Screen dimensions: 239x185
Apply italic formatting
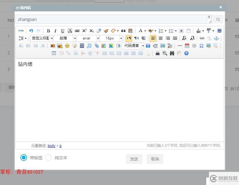tap(56, 31)
